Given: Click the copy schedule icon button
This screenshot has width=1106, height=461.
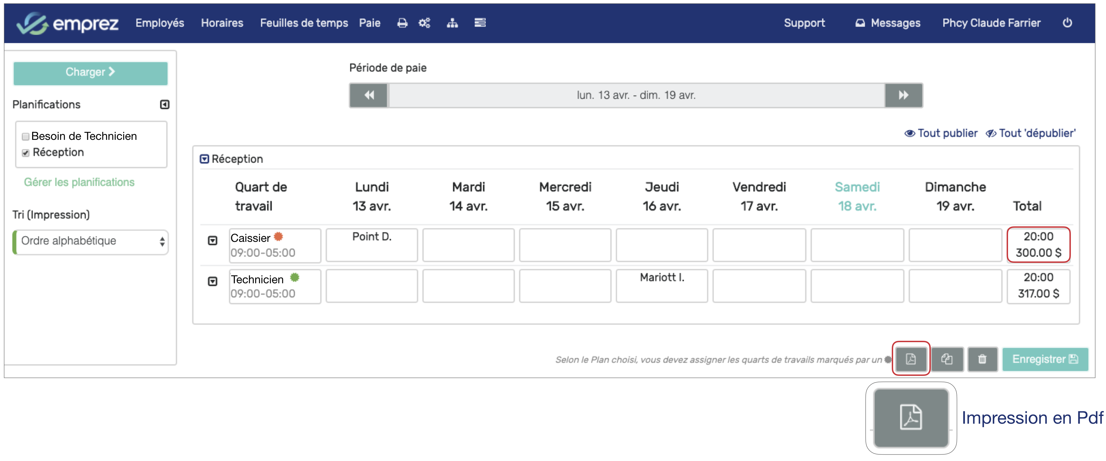Looking at the screenshot, I should point(947,359).
